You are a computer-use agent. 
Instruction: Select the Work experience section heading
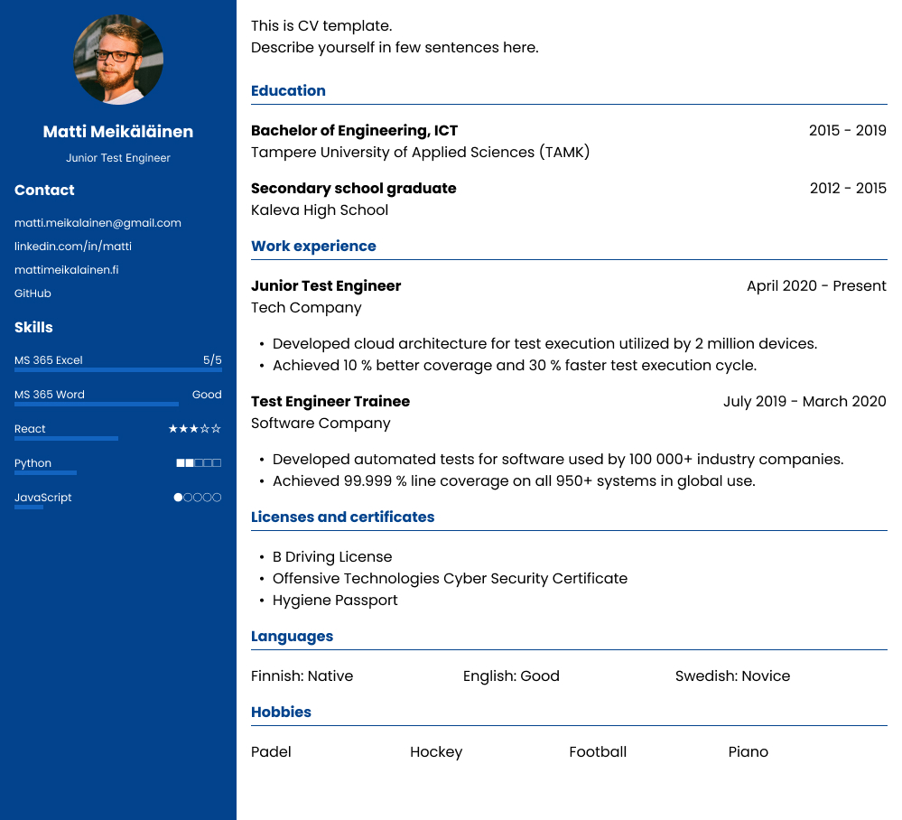pos(313,246)
